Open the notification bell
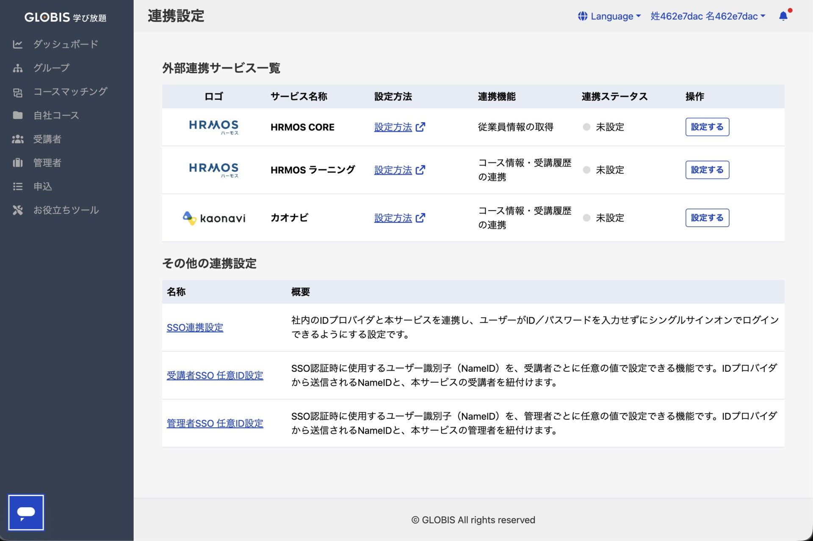The height and width of the screenshot is (541, 813). coord(783,16)
